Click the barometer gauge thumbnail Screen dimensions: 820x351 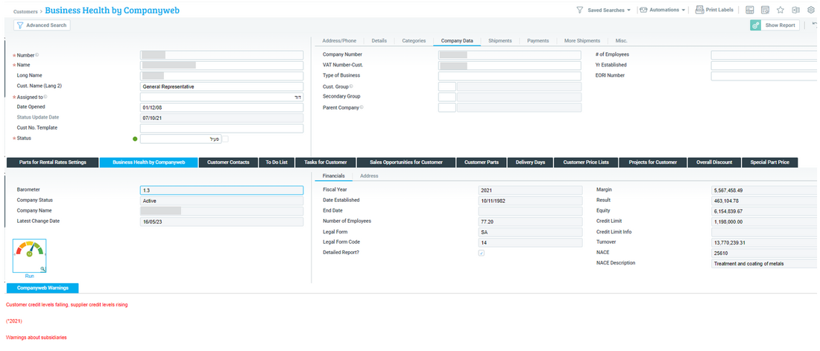[29, 256]
